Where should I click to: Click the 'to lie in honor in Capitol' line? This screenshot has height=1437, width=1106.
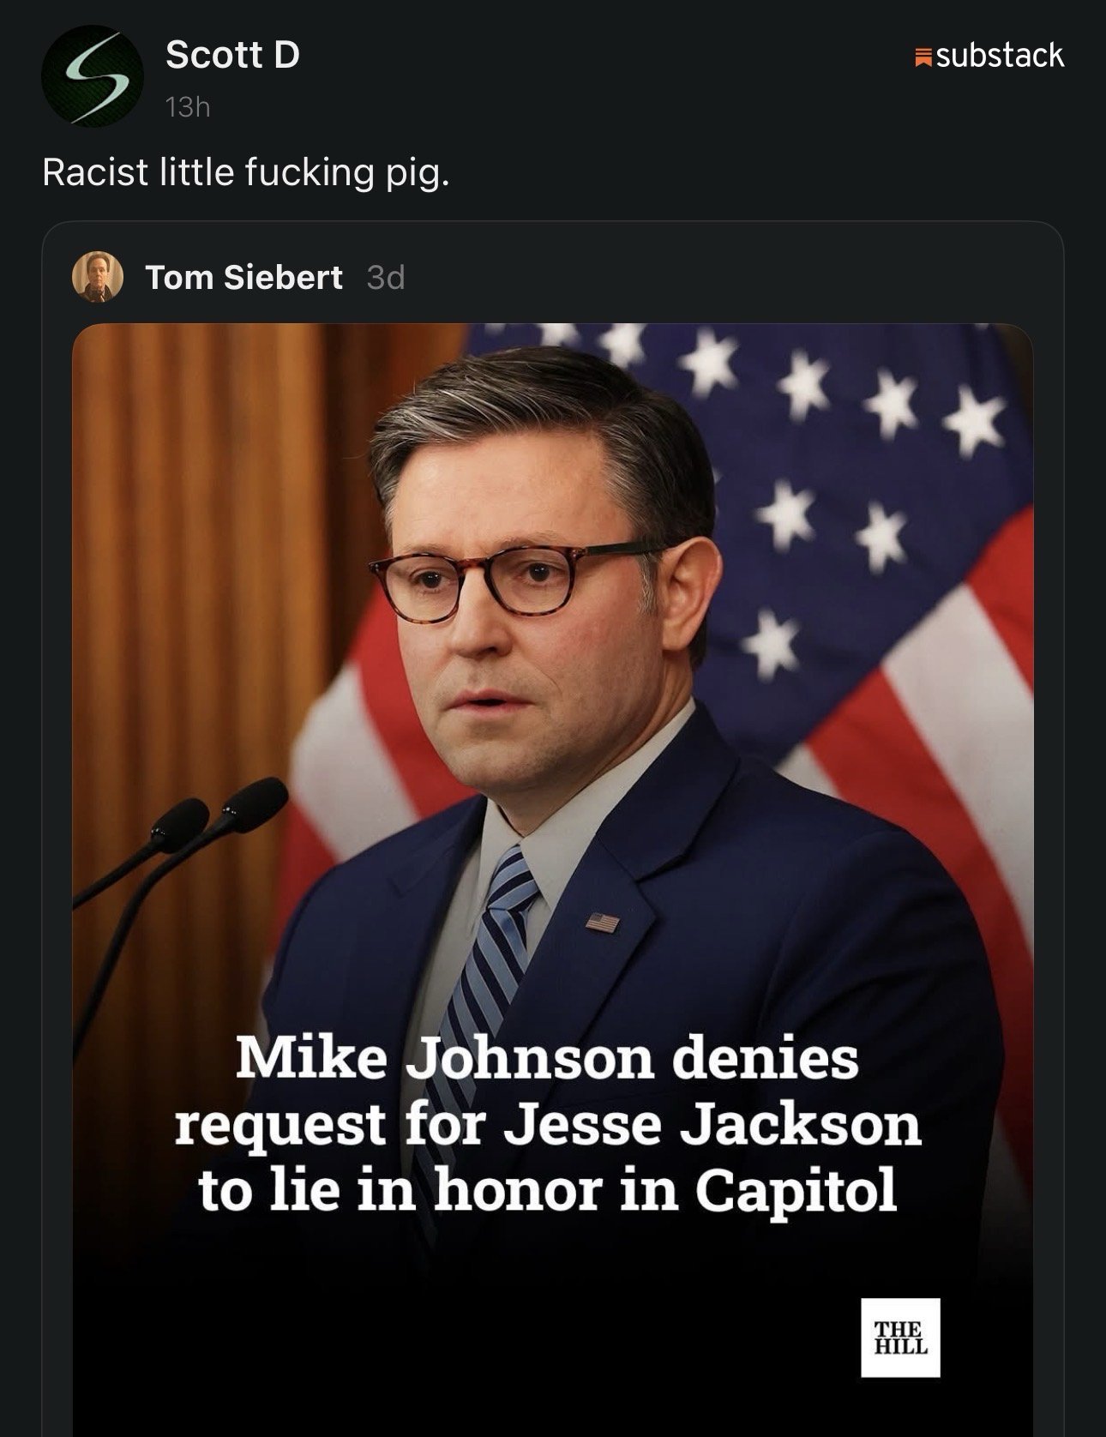(x=547, y=1189)
